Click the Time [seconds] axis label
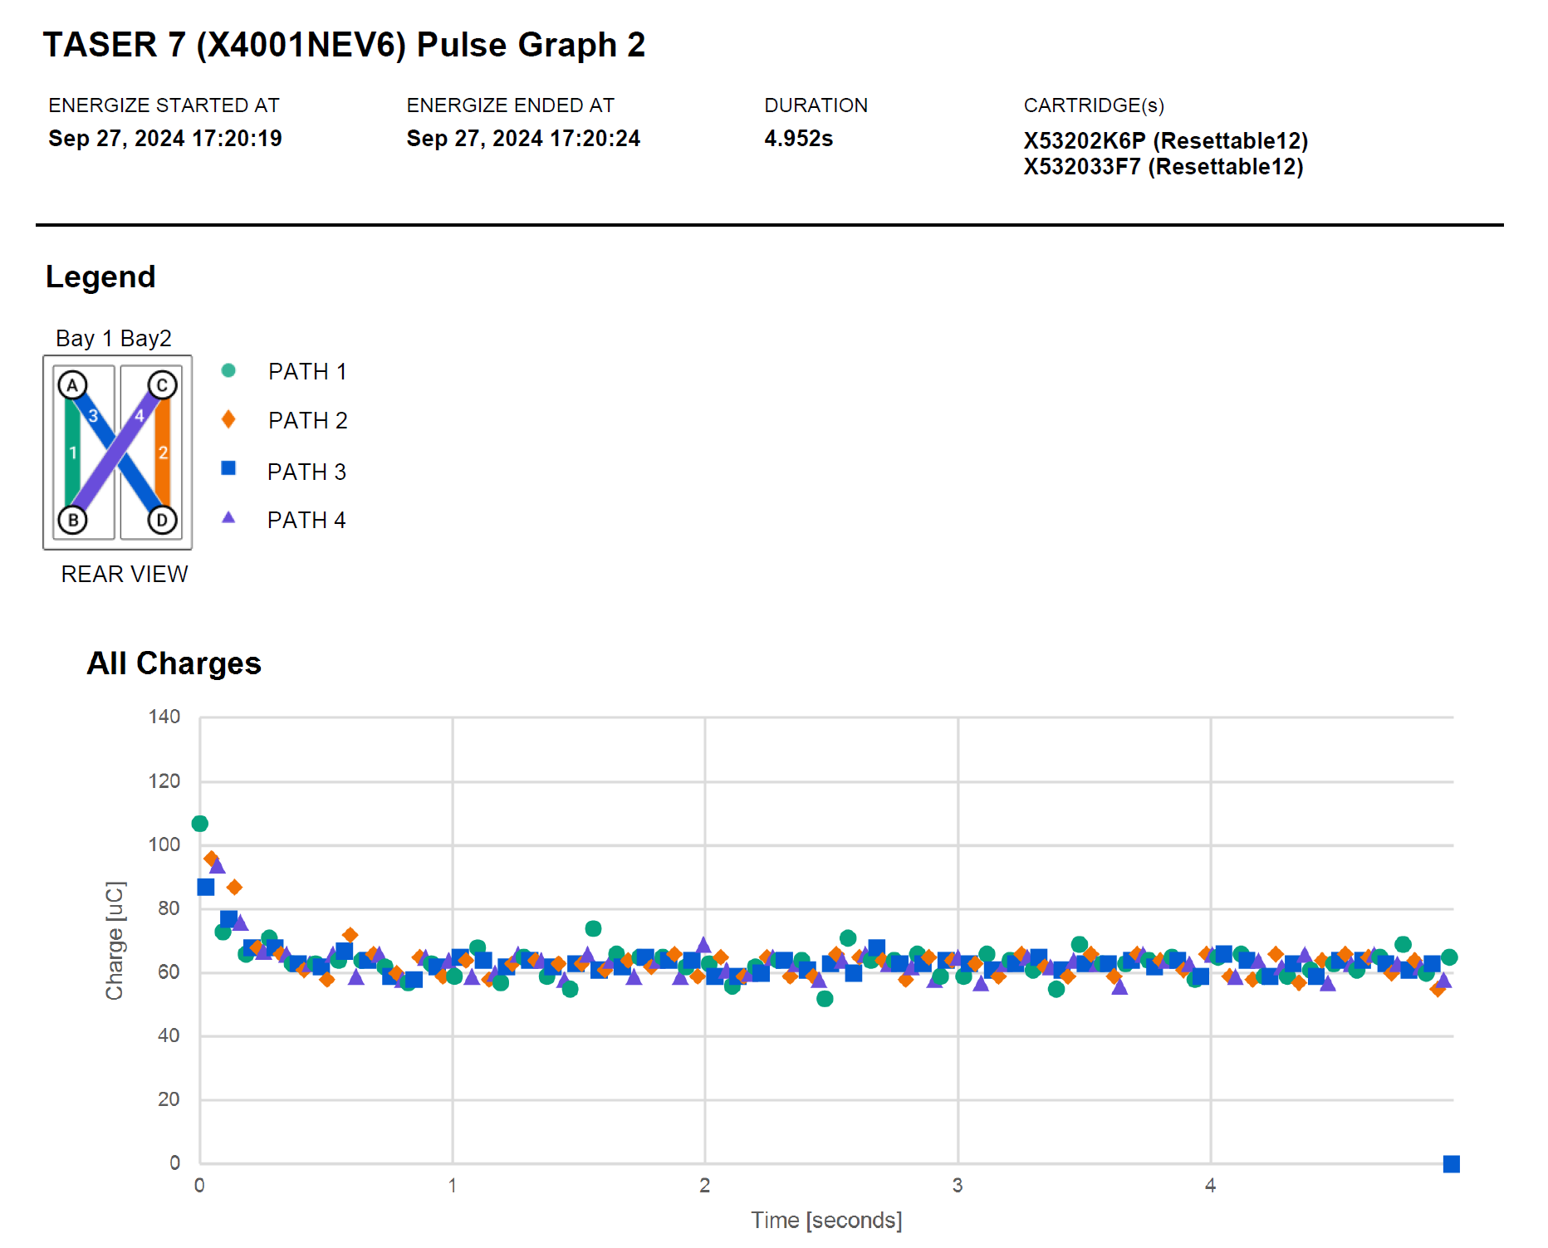Screen dimensions: 1548x1248 (825, 1220)
